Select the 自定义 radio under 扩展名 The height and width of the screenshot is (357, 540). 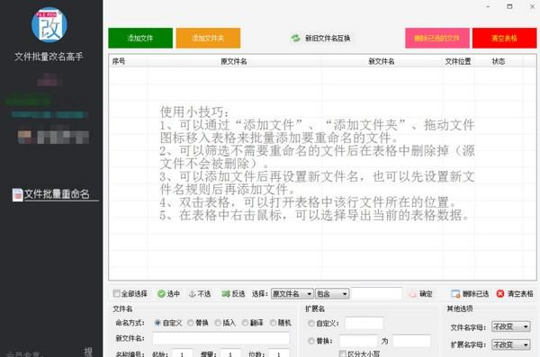click(x=311, y=323)
